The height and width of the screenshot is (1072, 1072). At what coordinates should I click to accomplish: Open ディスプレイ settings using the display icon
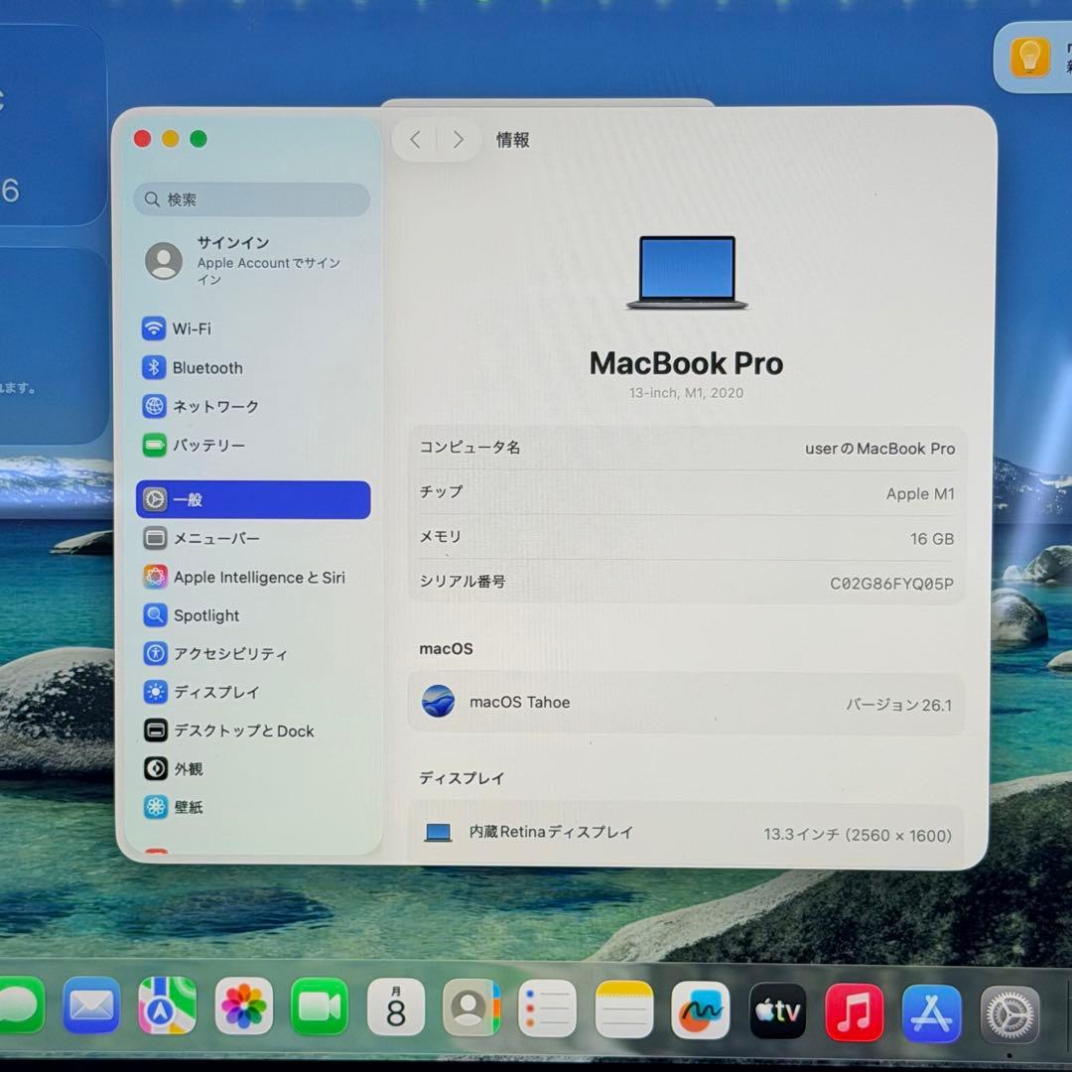click(x=156, y=692)
